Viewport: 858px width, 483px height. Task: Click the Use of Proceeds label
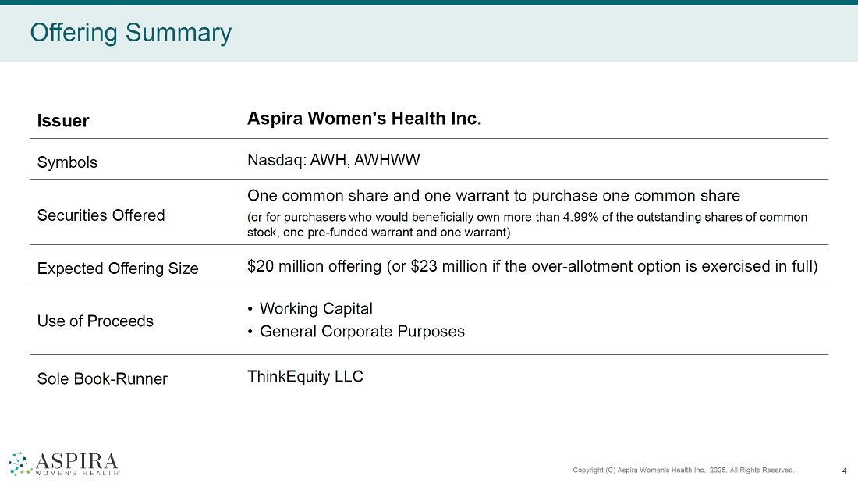[x=95, y=321]
